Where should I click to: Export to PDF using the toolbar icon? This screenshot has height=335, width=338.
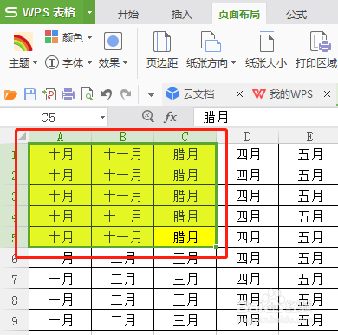[49, 94]
